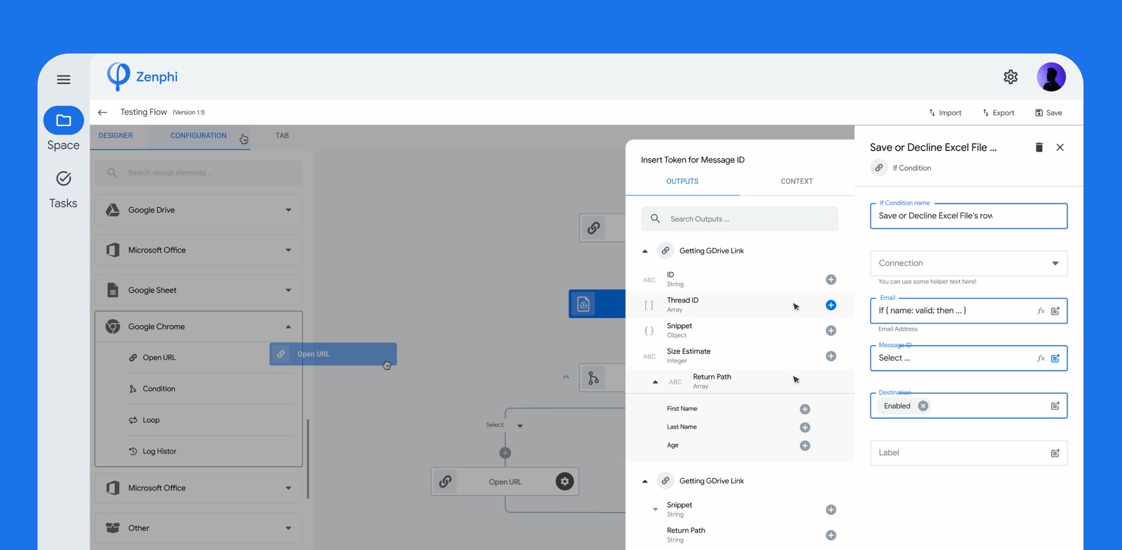Open the fx formula for Email field
Image resolution: width=1122 pixels, height=550 pixels.
(1040, 311)
